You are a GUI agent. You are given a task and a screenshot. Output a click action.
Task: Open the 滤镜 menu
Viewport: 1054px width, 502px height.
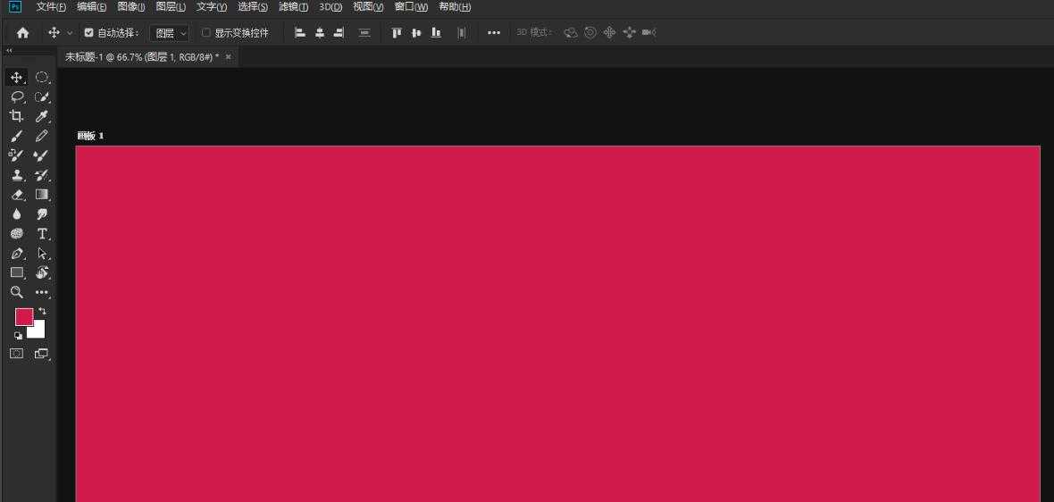point(293,7)
